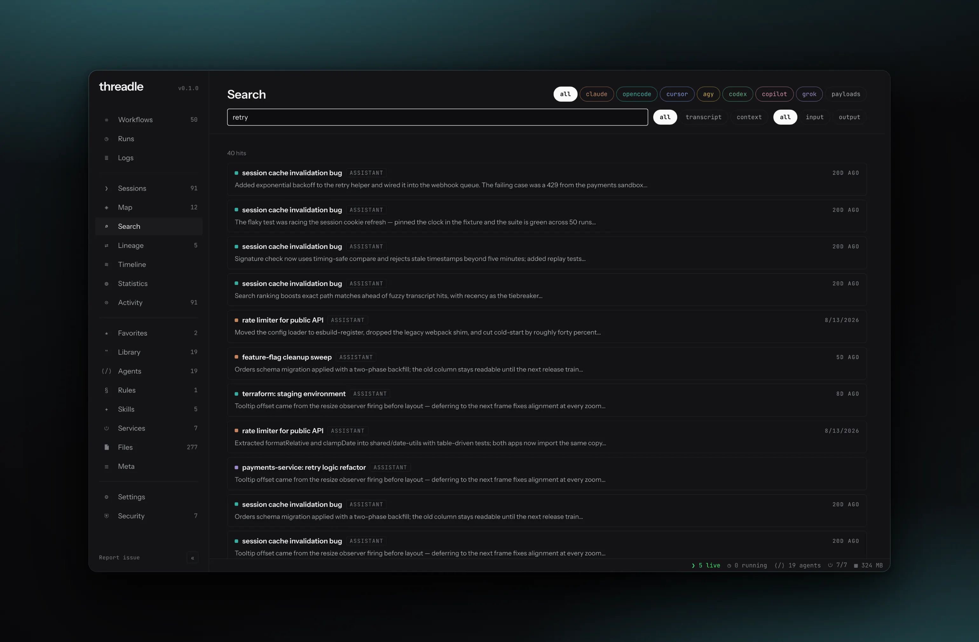Expand Sessions with its chevron
This screenshot has width=979, height=642.
[106, 188]
